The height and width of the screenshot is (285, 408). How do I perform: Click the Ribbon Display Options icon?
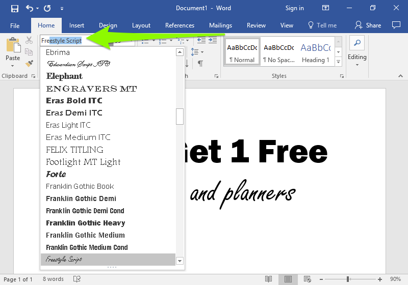(x=325, y=8)
